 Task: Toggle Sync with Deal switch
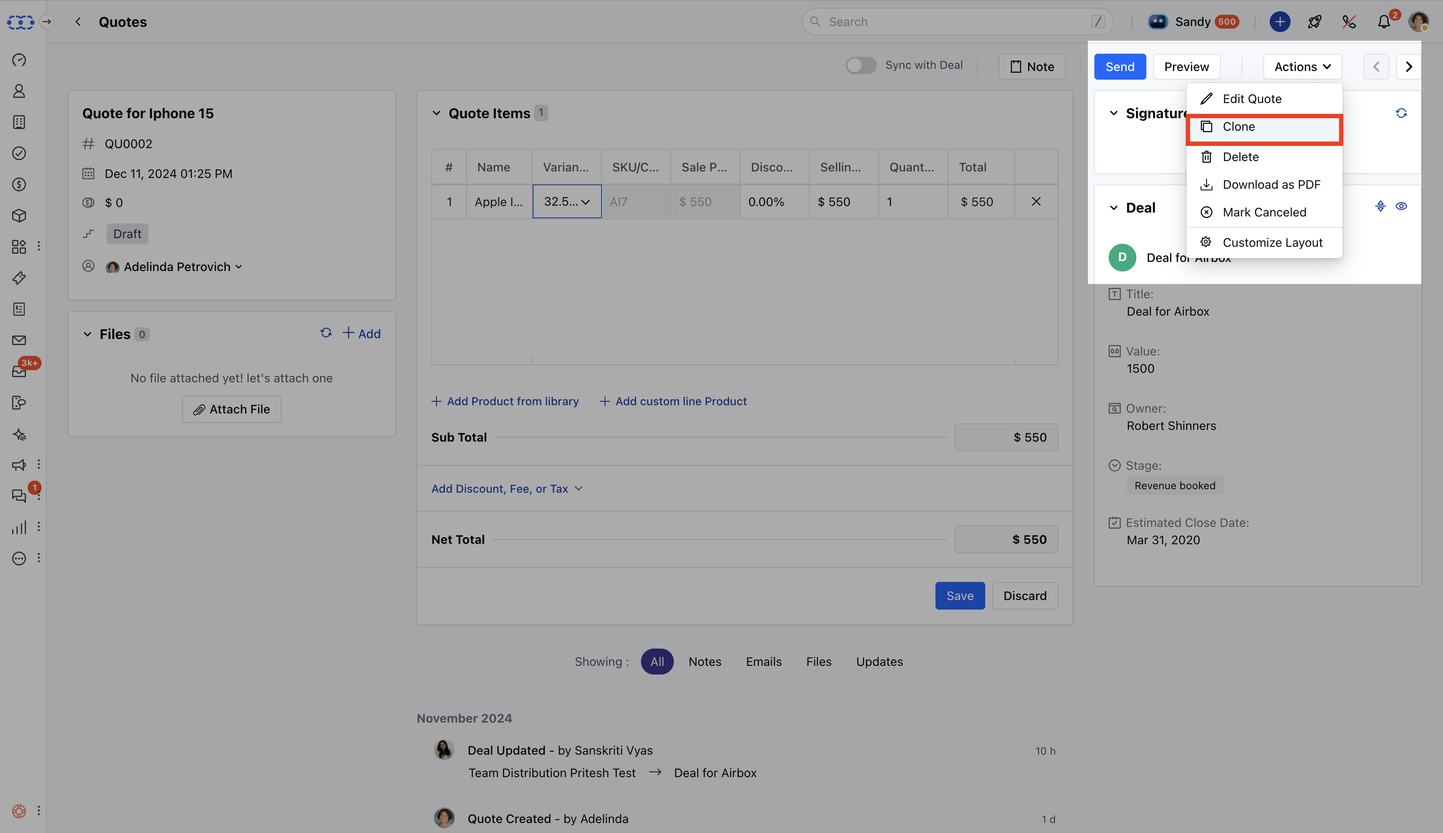861,65
